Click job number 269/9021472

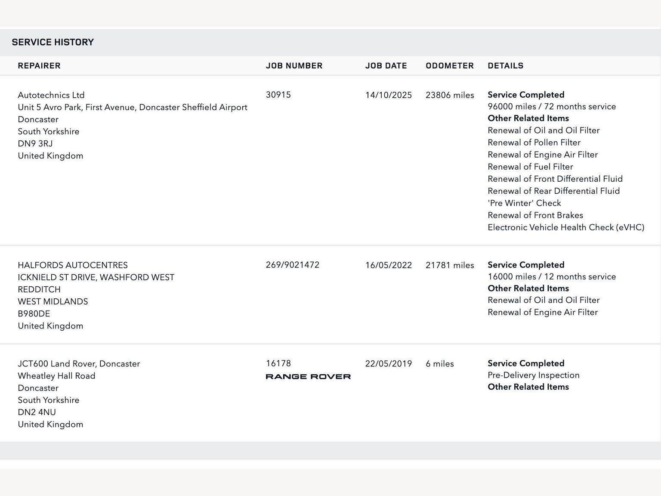(293, 265)
